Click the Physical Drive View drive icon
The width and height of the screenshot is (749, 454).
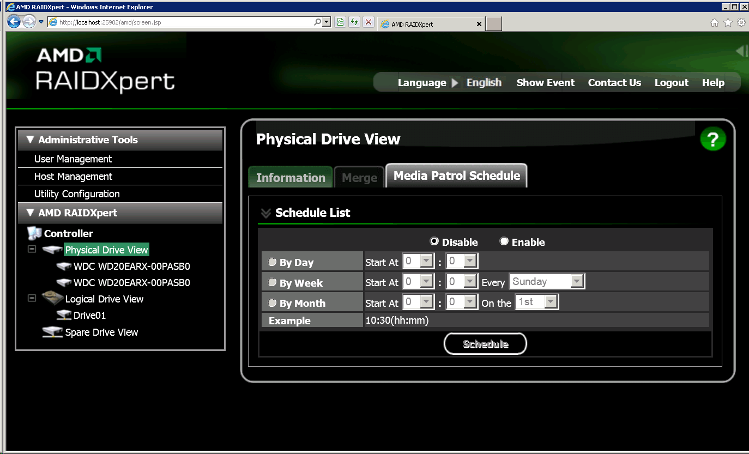coord(52,250)
